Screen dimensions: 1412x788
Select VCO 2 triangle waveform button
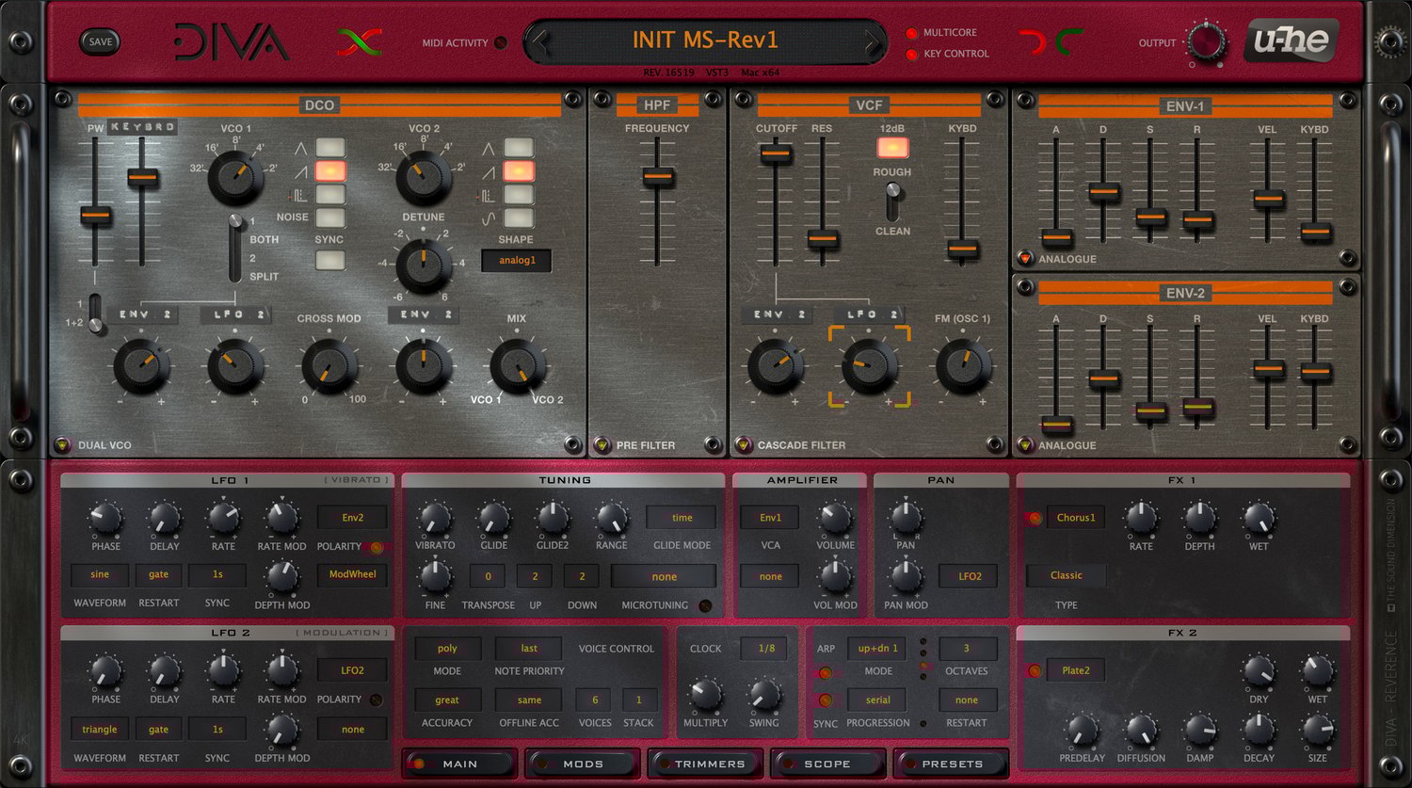click(519, 148)
